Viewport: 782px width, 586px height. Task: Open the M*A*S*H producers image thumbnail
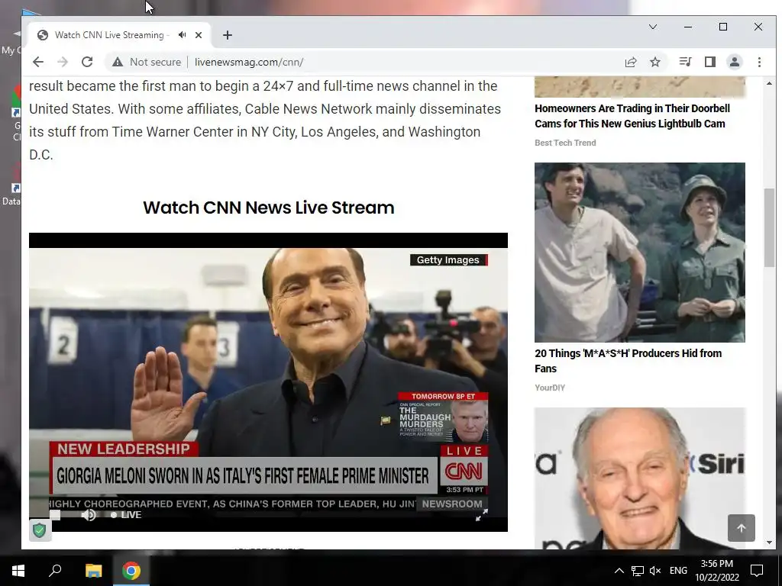640,252
